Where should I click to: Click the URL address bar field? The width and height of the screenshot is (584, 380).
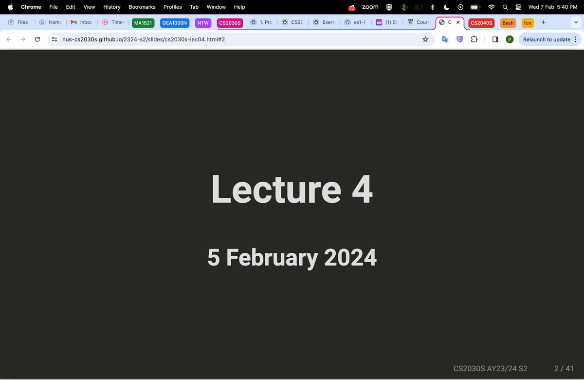point(234,39)
